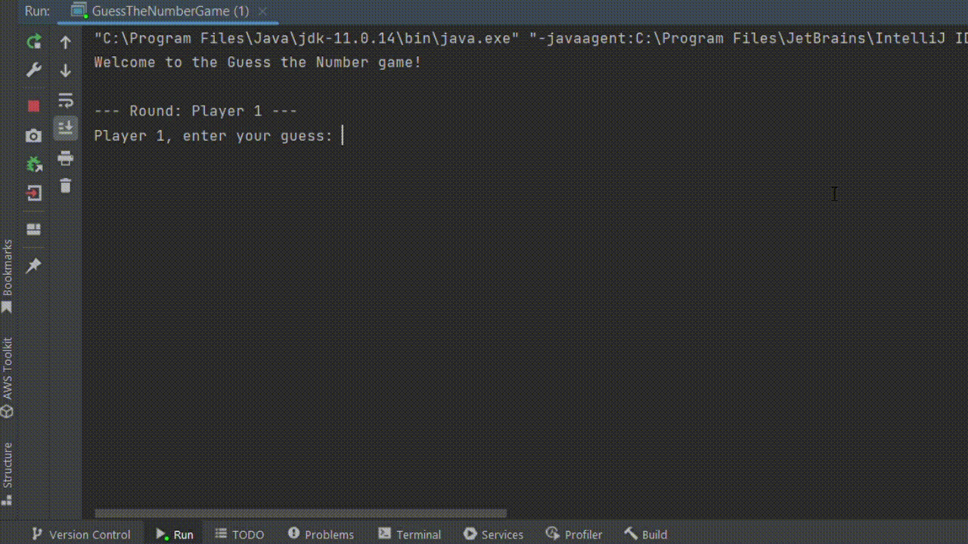The height and width of the screenshot is (544, 968).
Task: Disable scroll to the end
Action: tap(66, 128)
